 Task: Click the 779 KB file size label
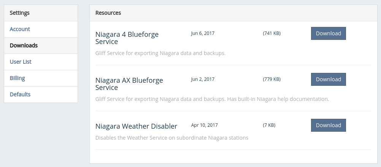[x=271, y=79]
